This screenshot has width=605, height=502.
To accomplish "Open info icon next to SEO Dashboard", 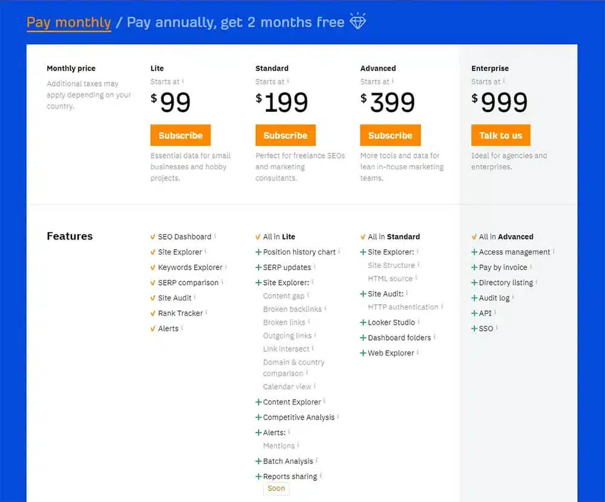I will pyautogui.click(x=215, y=235).
